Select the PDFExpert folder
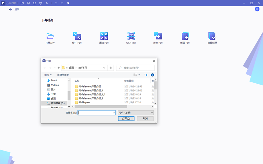 84,102
